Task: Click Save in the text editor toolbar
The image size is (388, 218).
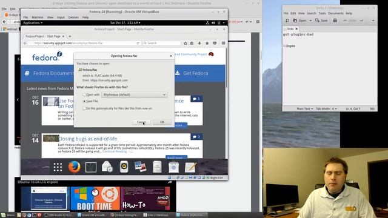Action: coord(321,21)
